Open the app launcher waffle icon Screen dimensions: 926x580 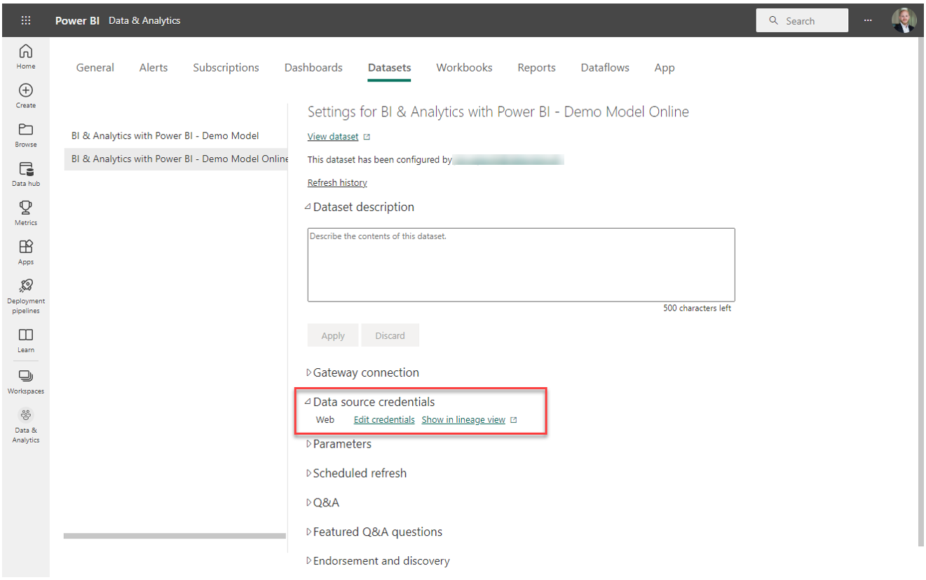click(25, 20)
